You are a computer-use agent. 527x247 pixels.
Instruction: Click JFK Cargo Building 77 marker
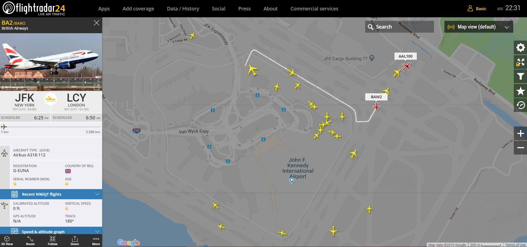(372, 58)
